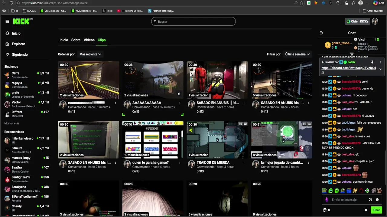Open the chat shop icon showing 0

[x=327, y=210]
